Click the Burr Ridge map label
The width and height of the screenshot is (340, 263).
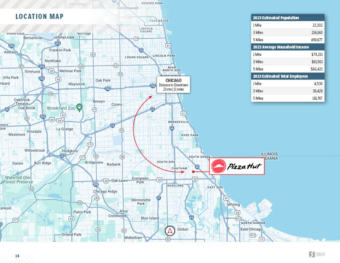point(43,163)
